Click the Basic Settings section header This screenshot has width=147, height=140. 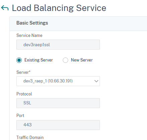[32, 23]
